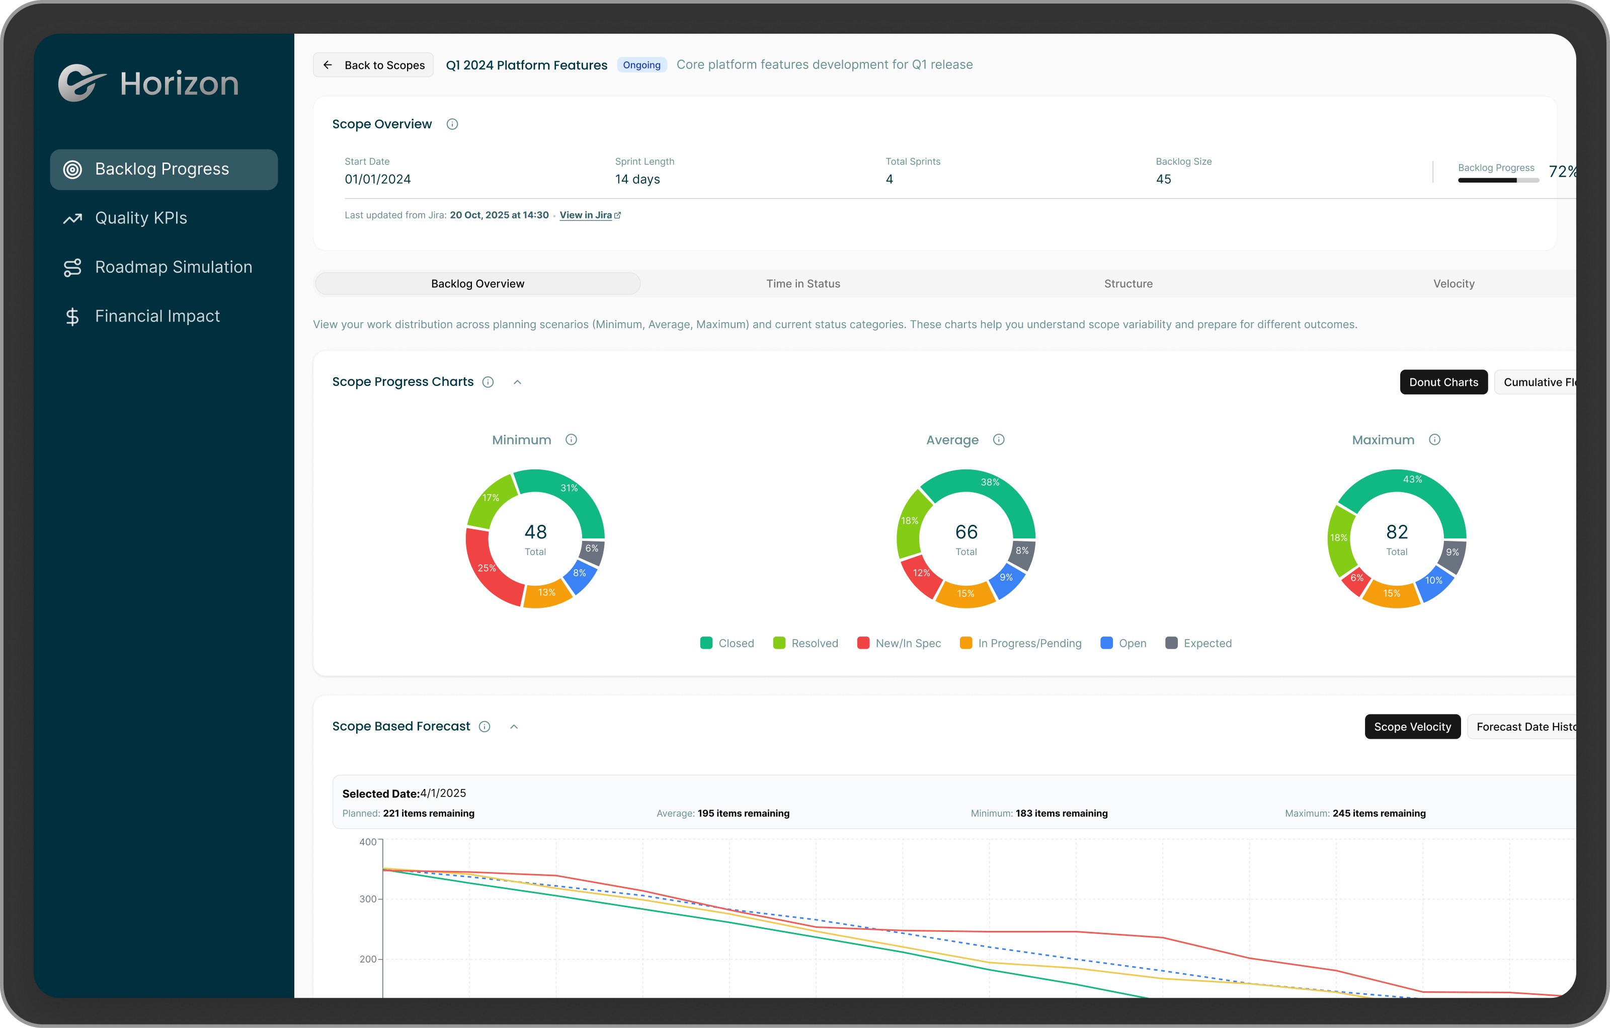The width and height of the screenshot is (1610, 1028).
Task: Collapse the Scope Based Forecast section
Action: pos(514,727)
